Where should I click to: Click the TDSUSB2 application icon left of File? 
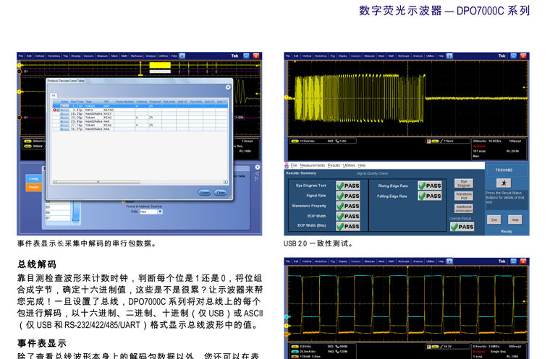[x=287, y=165]
